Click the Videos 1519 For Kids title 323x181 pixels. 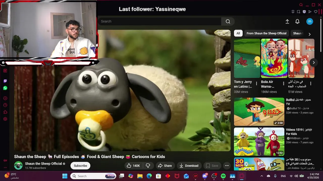point(299,132)
